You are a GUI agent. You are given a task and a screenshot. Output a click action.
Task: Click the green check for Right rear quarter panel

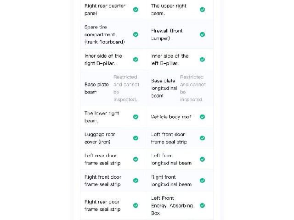click(136, 10)
